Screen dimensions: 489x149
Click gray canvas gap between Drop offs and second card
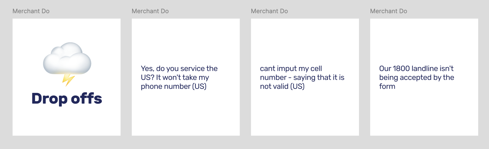pyautogui.click(x=126, y=77)
